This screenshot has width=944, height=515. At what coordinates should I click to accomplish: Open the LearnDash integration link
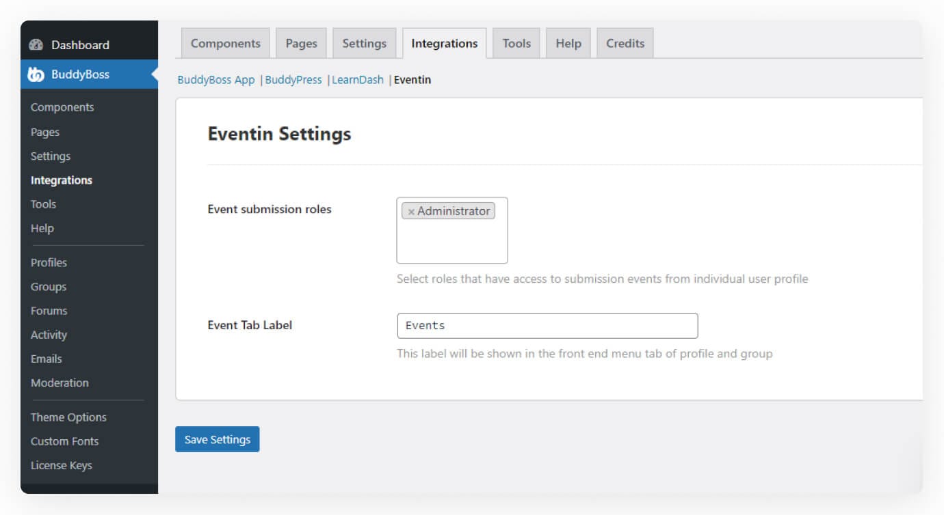[x=358, y=80]
